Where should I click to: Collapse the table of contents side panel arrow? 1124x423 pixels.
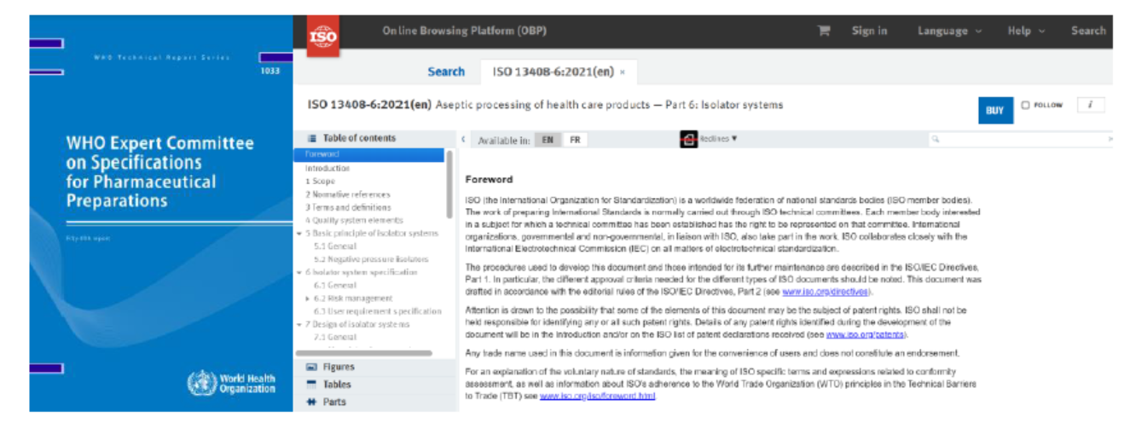pyautogui.click(x=463, y=138)
